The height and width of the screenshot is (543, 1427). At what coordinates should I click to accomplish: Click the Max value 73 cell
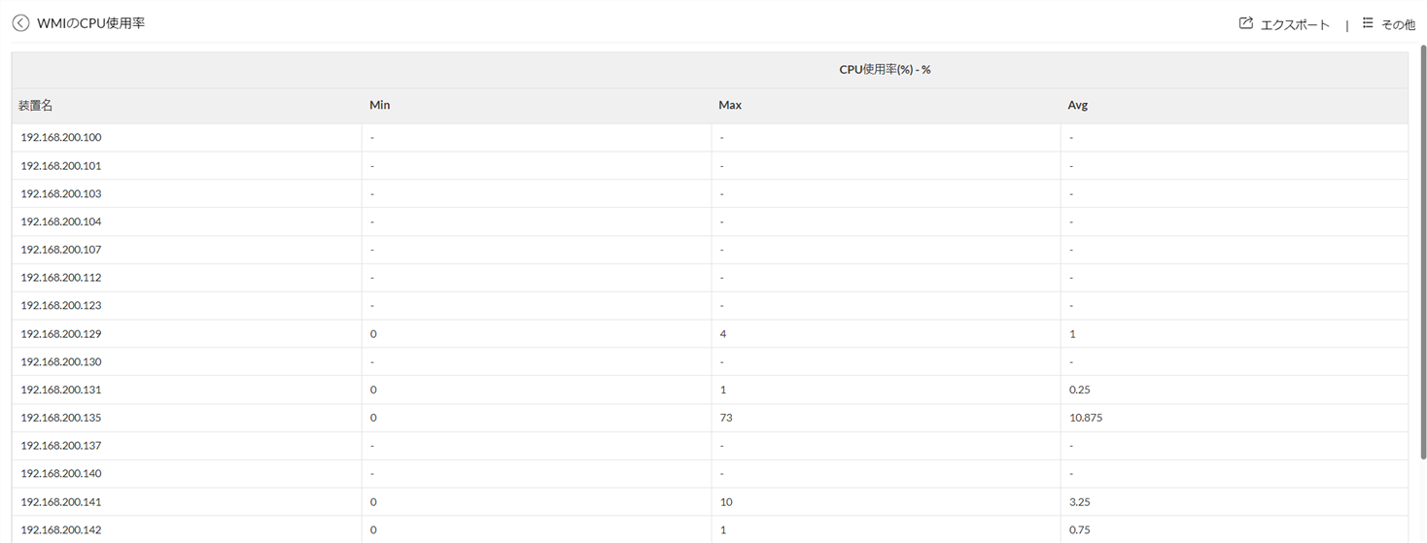pyautogui.click(x=725, y=418)
